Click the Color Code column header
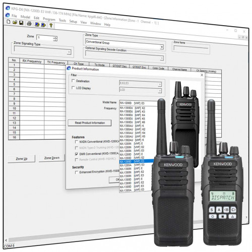Viewport: 252px width, 252px height. click(x=158, y=68)
